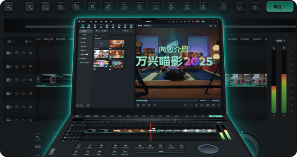Viewport: 297px width, 157px height.
Task: Click the monitor display icon under preview
Action: (202, 105)
